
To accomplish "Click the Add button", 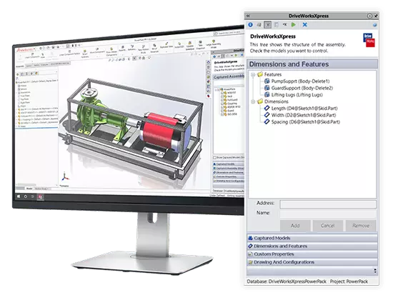I will tap(295, 226).
